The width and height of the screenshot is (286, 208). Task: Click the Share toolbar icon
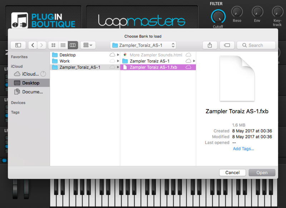pos(210,45)
